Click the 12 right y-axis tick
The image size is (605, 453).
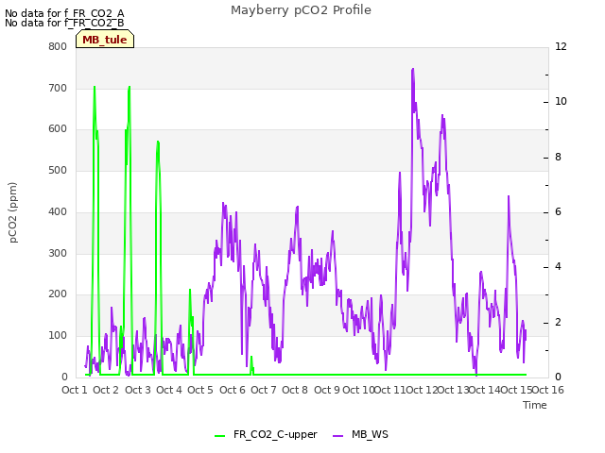561,46
